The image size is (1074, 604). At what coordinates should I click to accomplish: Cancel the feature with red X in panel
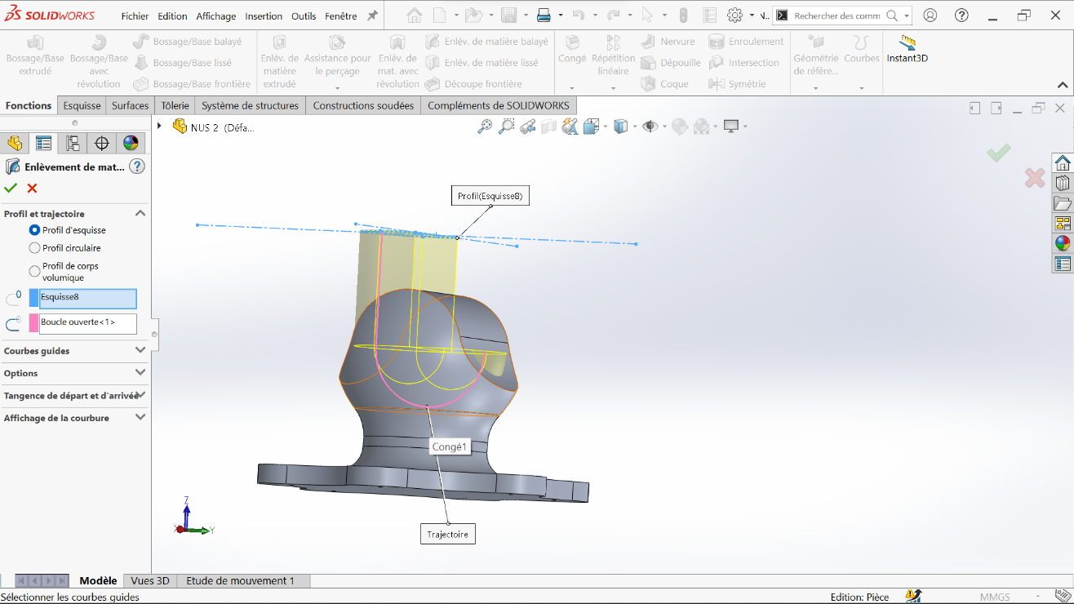pyautogui.click(x=33, y=189)
